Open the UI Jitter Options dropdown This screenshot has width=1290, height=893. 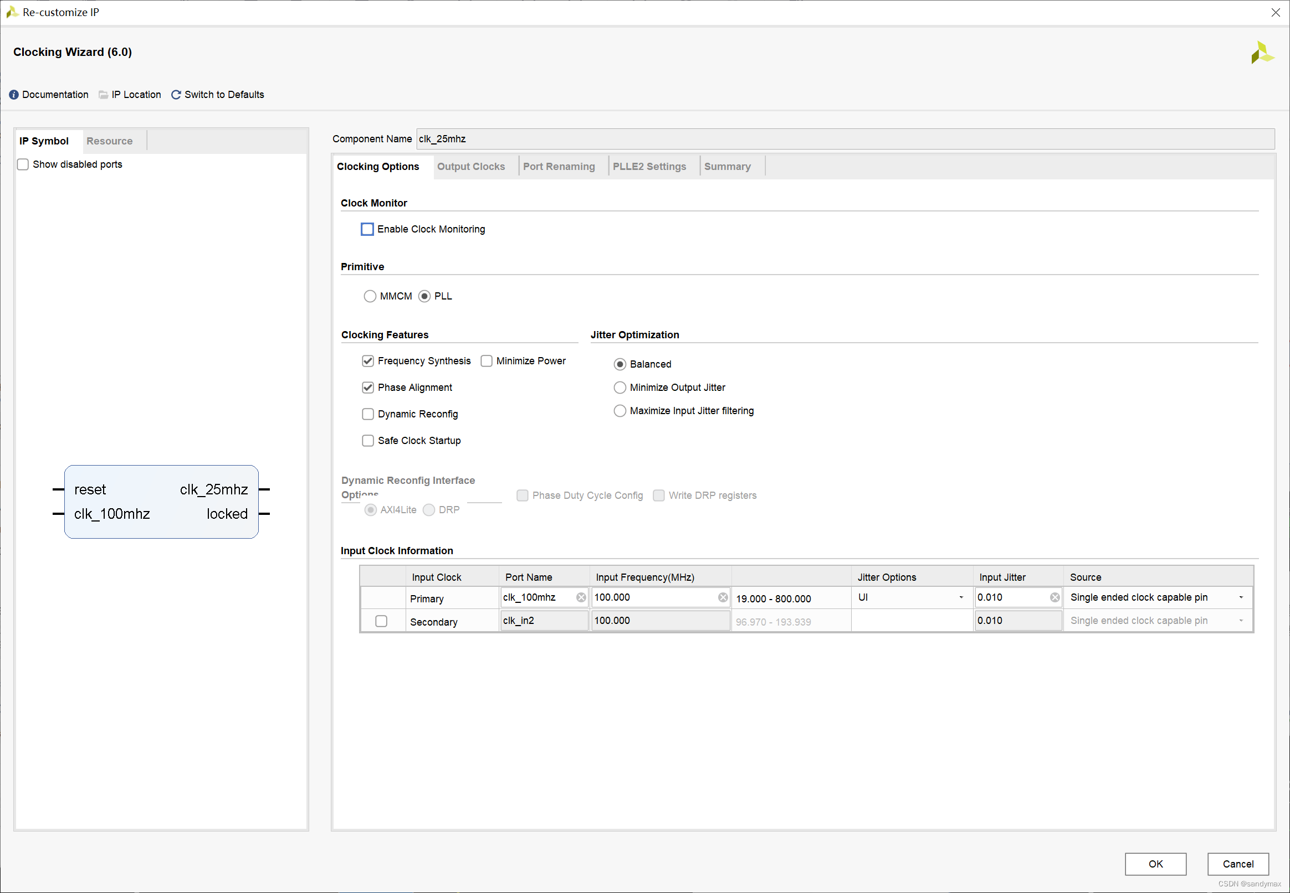[911, 597]
